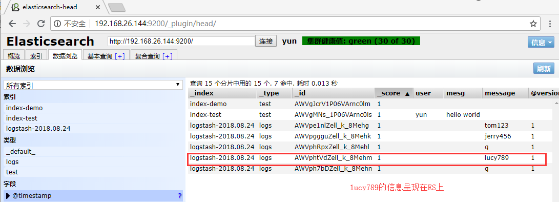
Task: Filter by _default_ type
Action: 93,152
